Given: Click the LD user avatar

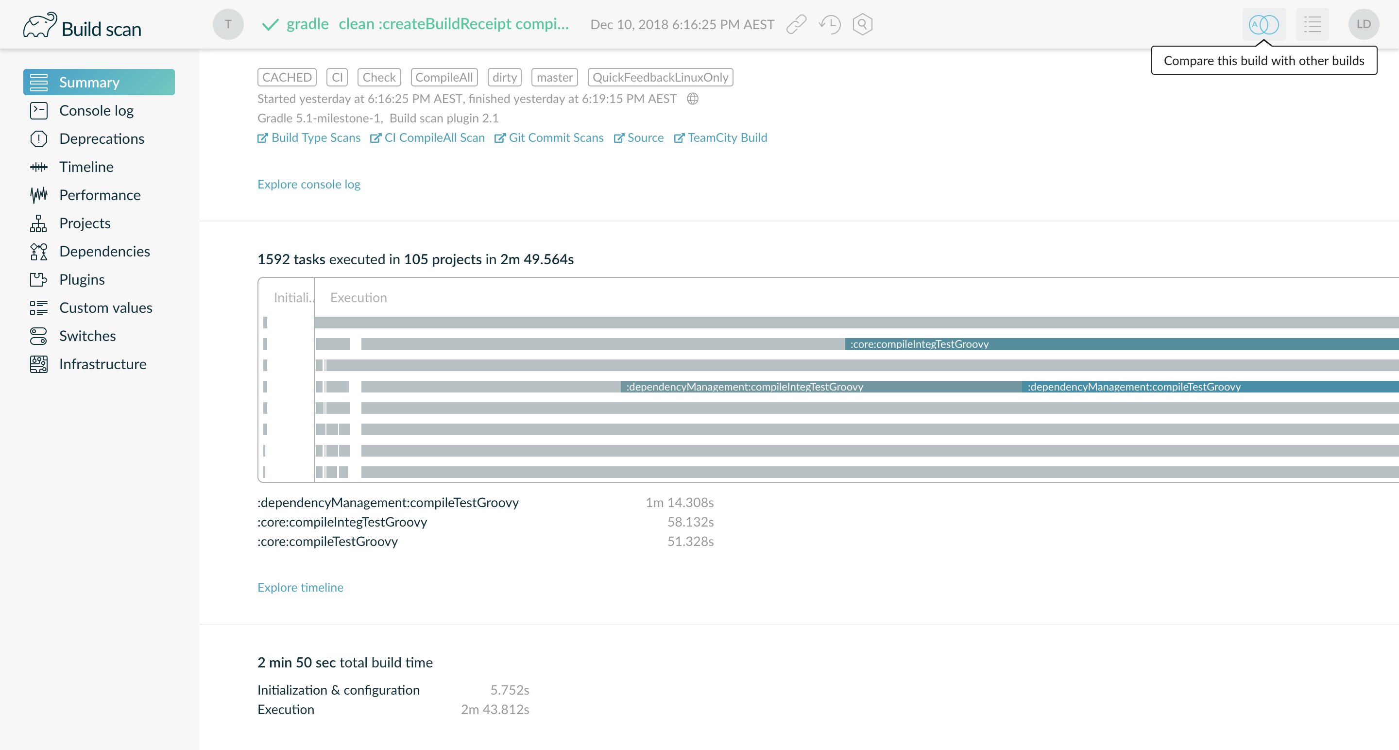Looking at the screenshot, I should point(1363,24).
